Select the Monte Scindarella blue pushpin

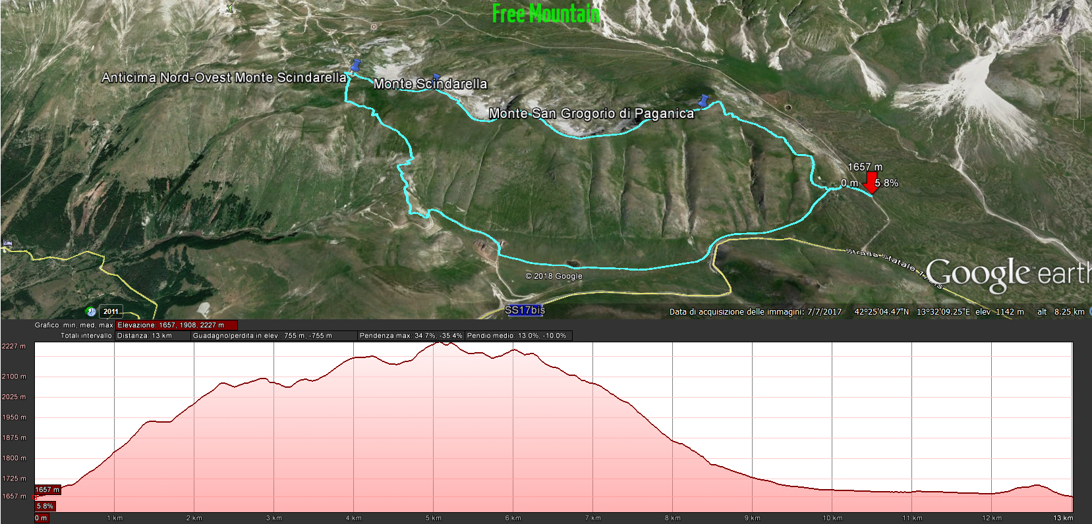pyautogui.click(x=436, y=78)
